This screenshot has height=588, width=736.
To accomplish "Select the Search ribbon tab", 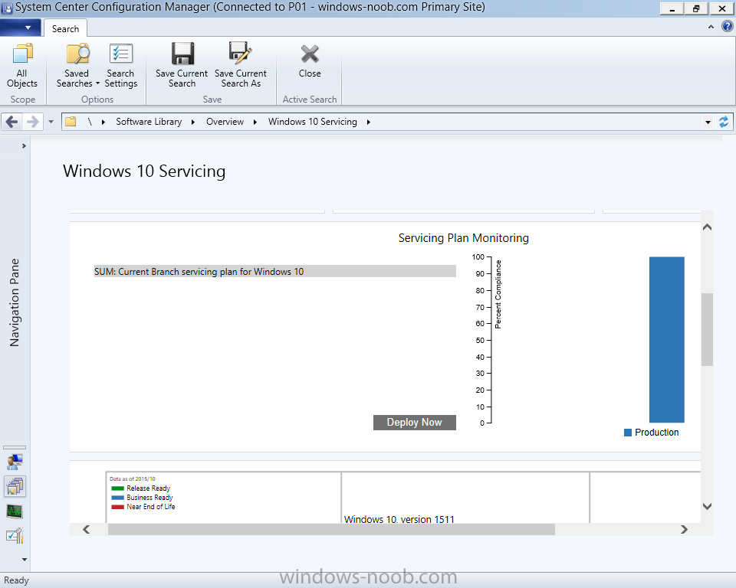I will pos(65,28).
